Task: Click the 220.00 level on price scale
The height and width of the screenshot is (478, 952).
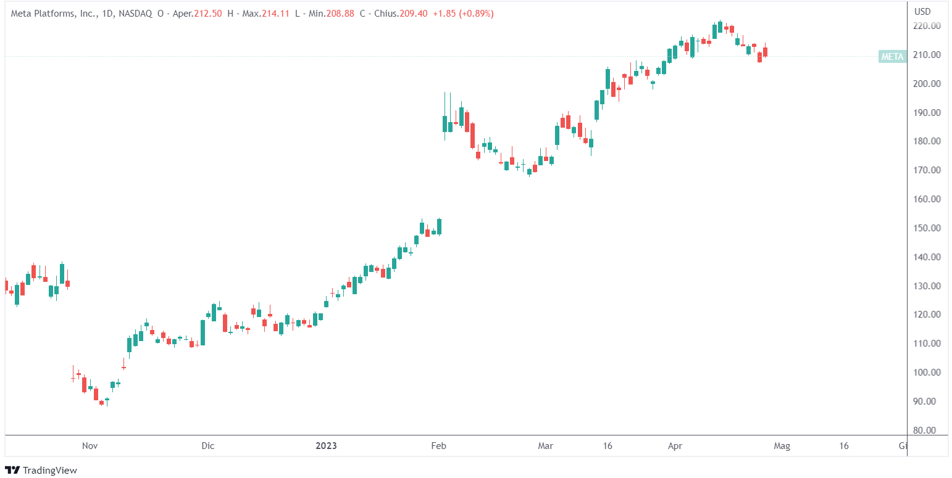Action: coord(927,26)
